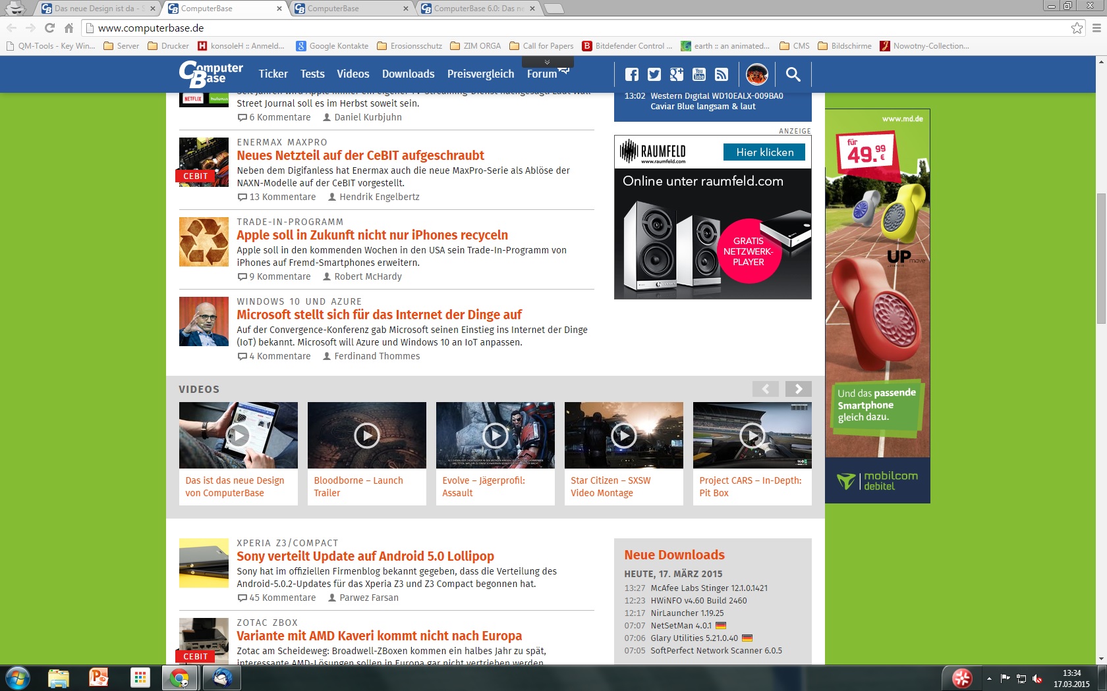Open the Preisvergleich menu item
The height and width of the screenshot is (691, 1107).
pos(480,74)
